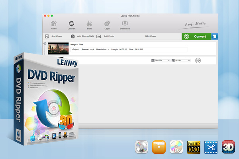The image size is (239, 159).
Task: Click the Length 00:02:32 value
Action: coord(123,49)
